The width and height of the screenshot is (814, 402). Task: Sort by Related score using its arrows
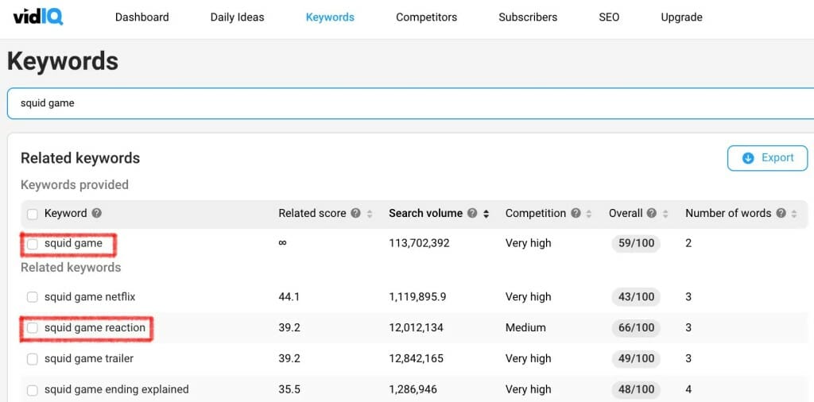click(x=369, y=214)
